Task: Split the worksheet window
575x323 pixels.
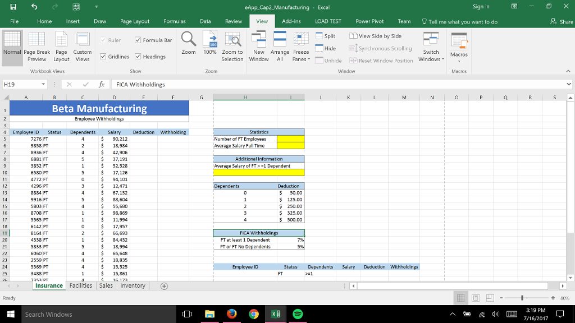Action: pyautogui.click(x=328, y=35)
